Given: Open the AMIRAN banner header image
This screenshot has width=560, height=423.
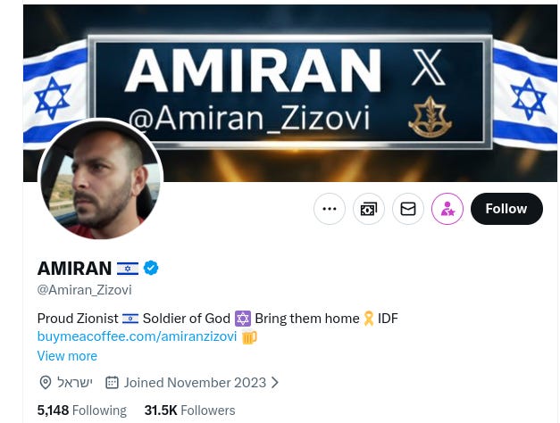Looking at the screenshot, I should pos(290,93).
